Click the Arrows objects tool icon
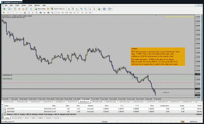The width and height of the screenshot is (204, 124). tap(52, 13)
